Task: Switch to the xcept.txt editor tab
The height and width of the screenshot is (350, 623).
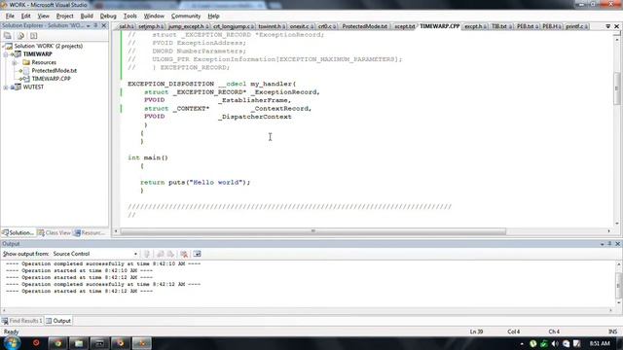Action: [x=404, y=26]
